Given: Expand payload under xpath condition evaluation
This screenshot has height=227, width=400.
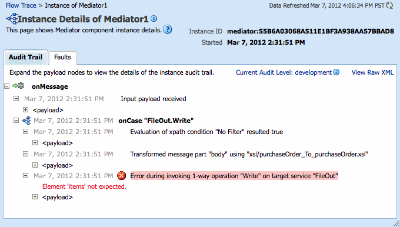Looking at the screenshot, I should pyautogui.click(x=35, y=142).
